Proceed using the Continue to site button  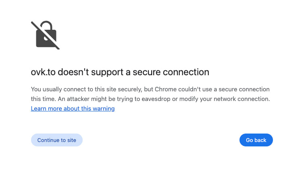tap(57, 140)
